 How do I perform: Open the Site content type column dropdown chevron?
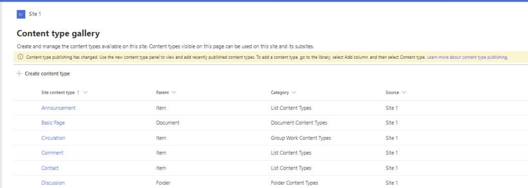click(85, 93)
